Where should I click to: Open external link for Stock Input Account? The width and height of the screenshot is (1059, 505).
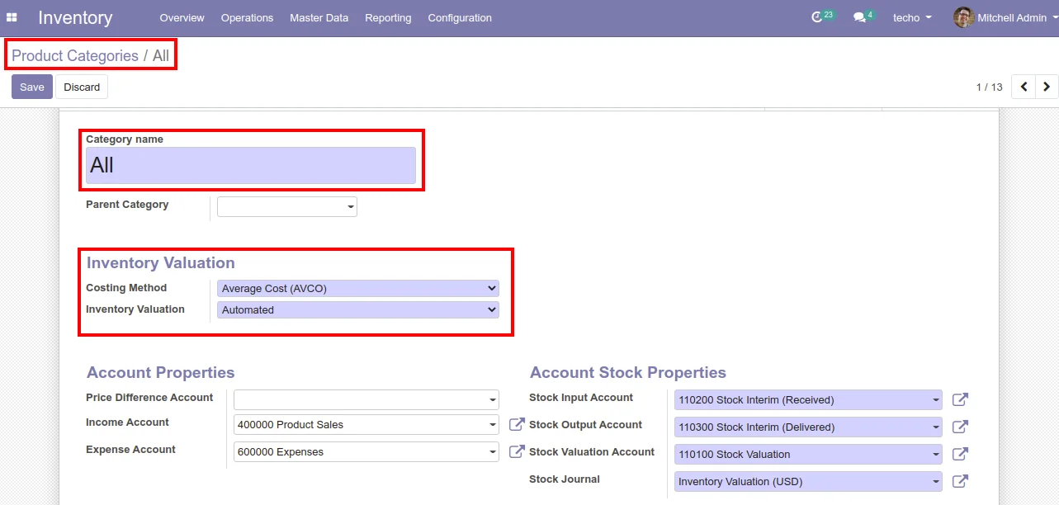pos(960,399)
